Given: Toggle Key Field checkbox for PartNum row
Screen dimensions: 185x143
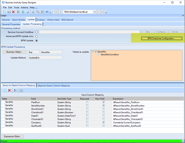Looking at the screenshot, I should (103, 102).
